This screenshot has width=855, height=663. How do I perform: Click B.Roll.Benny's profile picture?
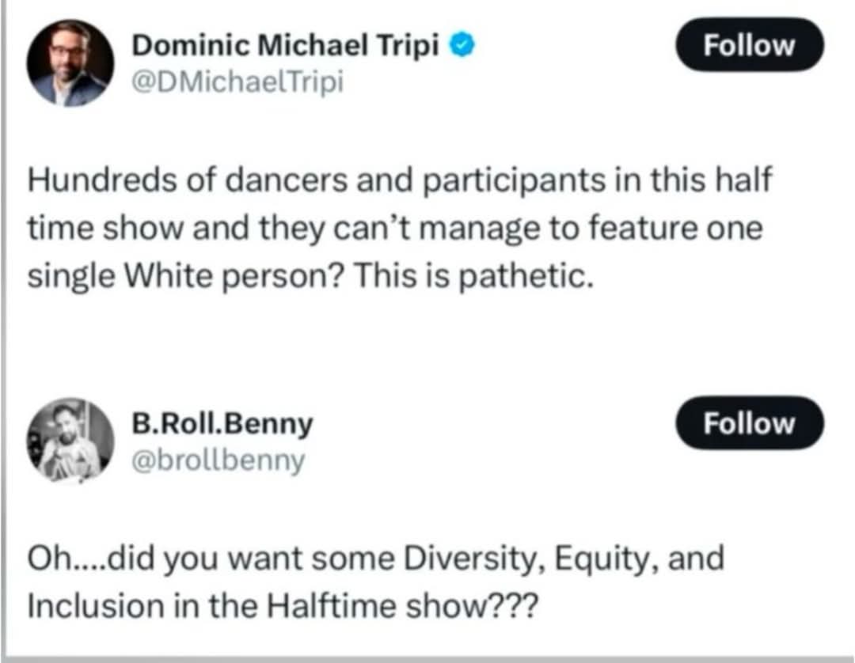coord(70,441)
